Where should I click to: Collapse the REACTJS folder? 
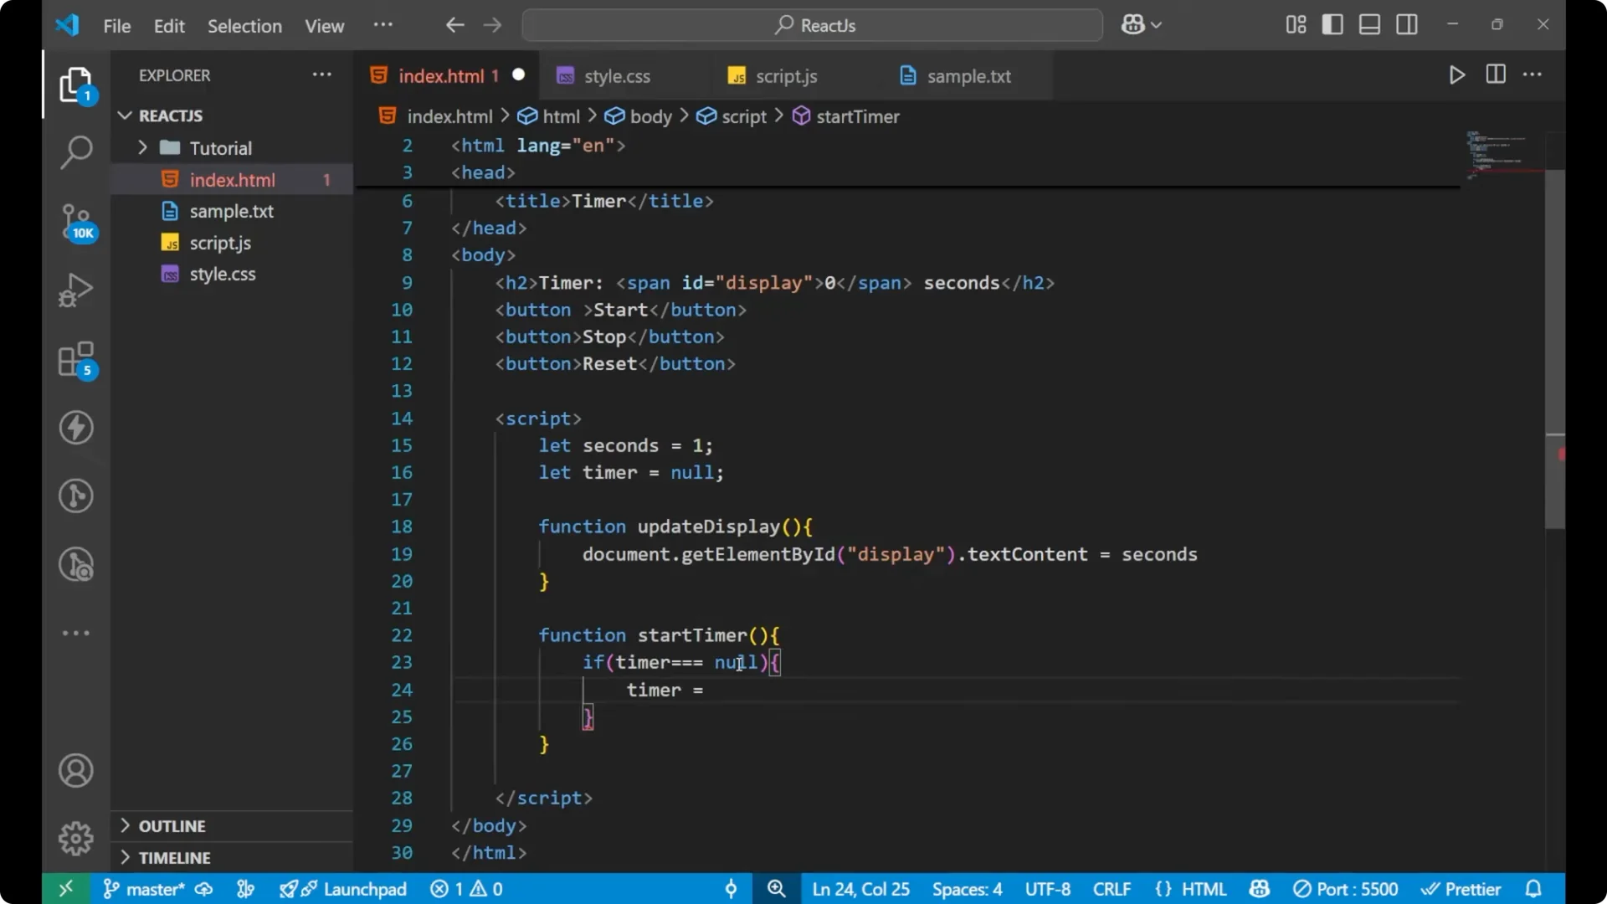coord(125,116)
